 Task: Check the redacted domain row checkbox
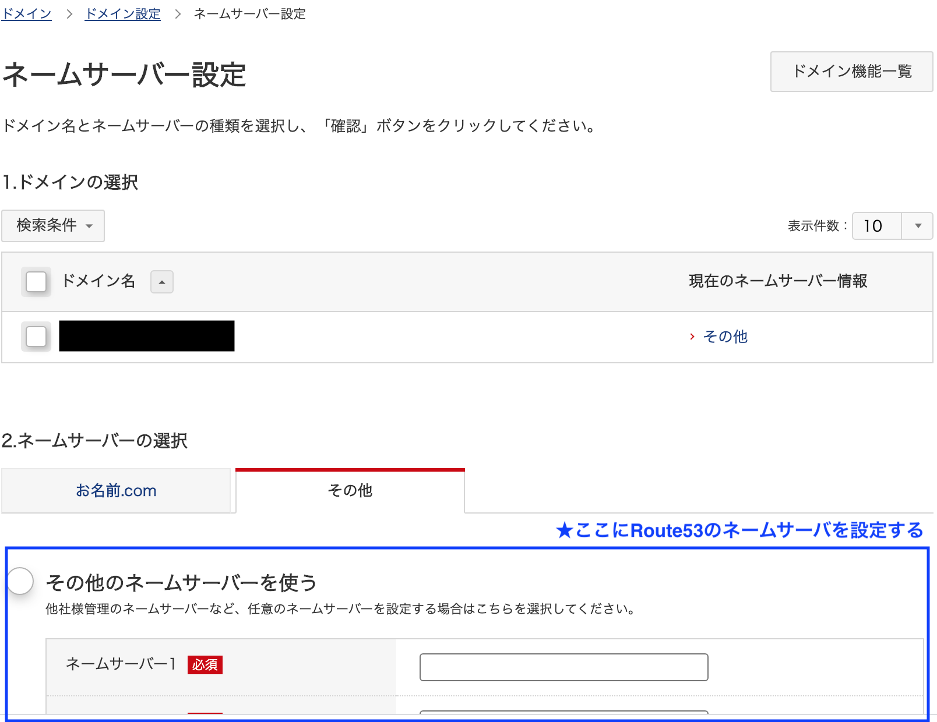coord(36,337)
